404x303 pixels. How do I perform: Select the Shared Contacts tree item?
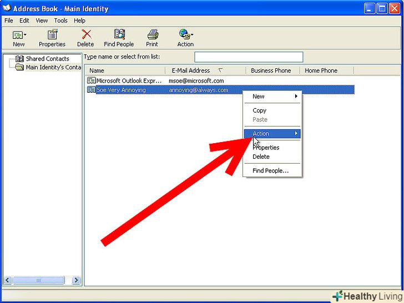pyautogui.click(x=47, y=59)
